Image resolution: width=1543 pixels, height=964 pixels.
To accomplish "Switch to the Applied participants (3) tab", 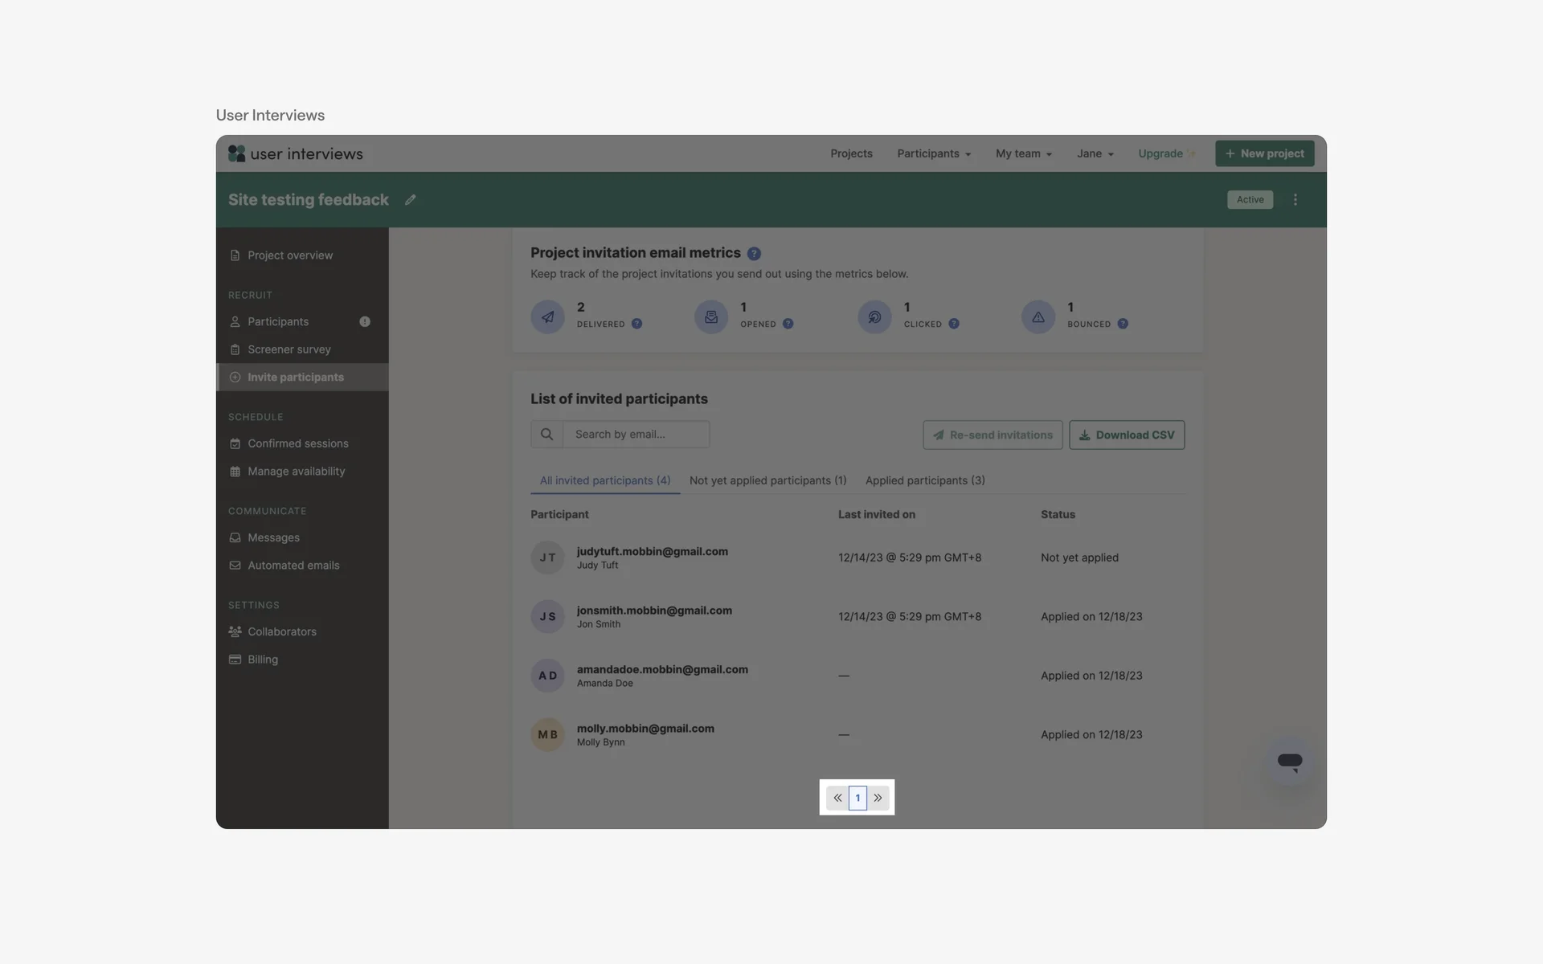I will pyautogui.click(x=925, y=480).
